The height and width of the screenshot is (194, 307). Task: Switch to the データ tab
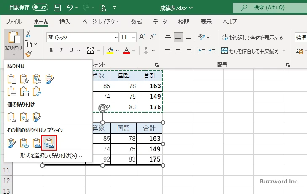(160, 22)
